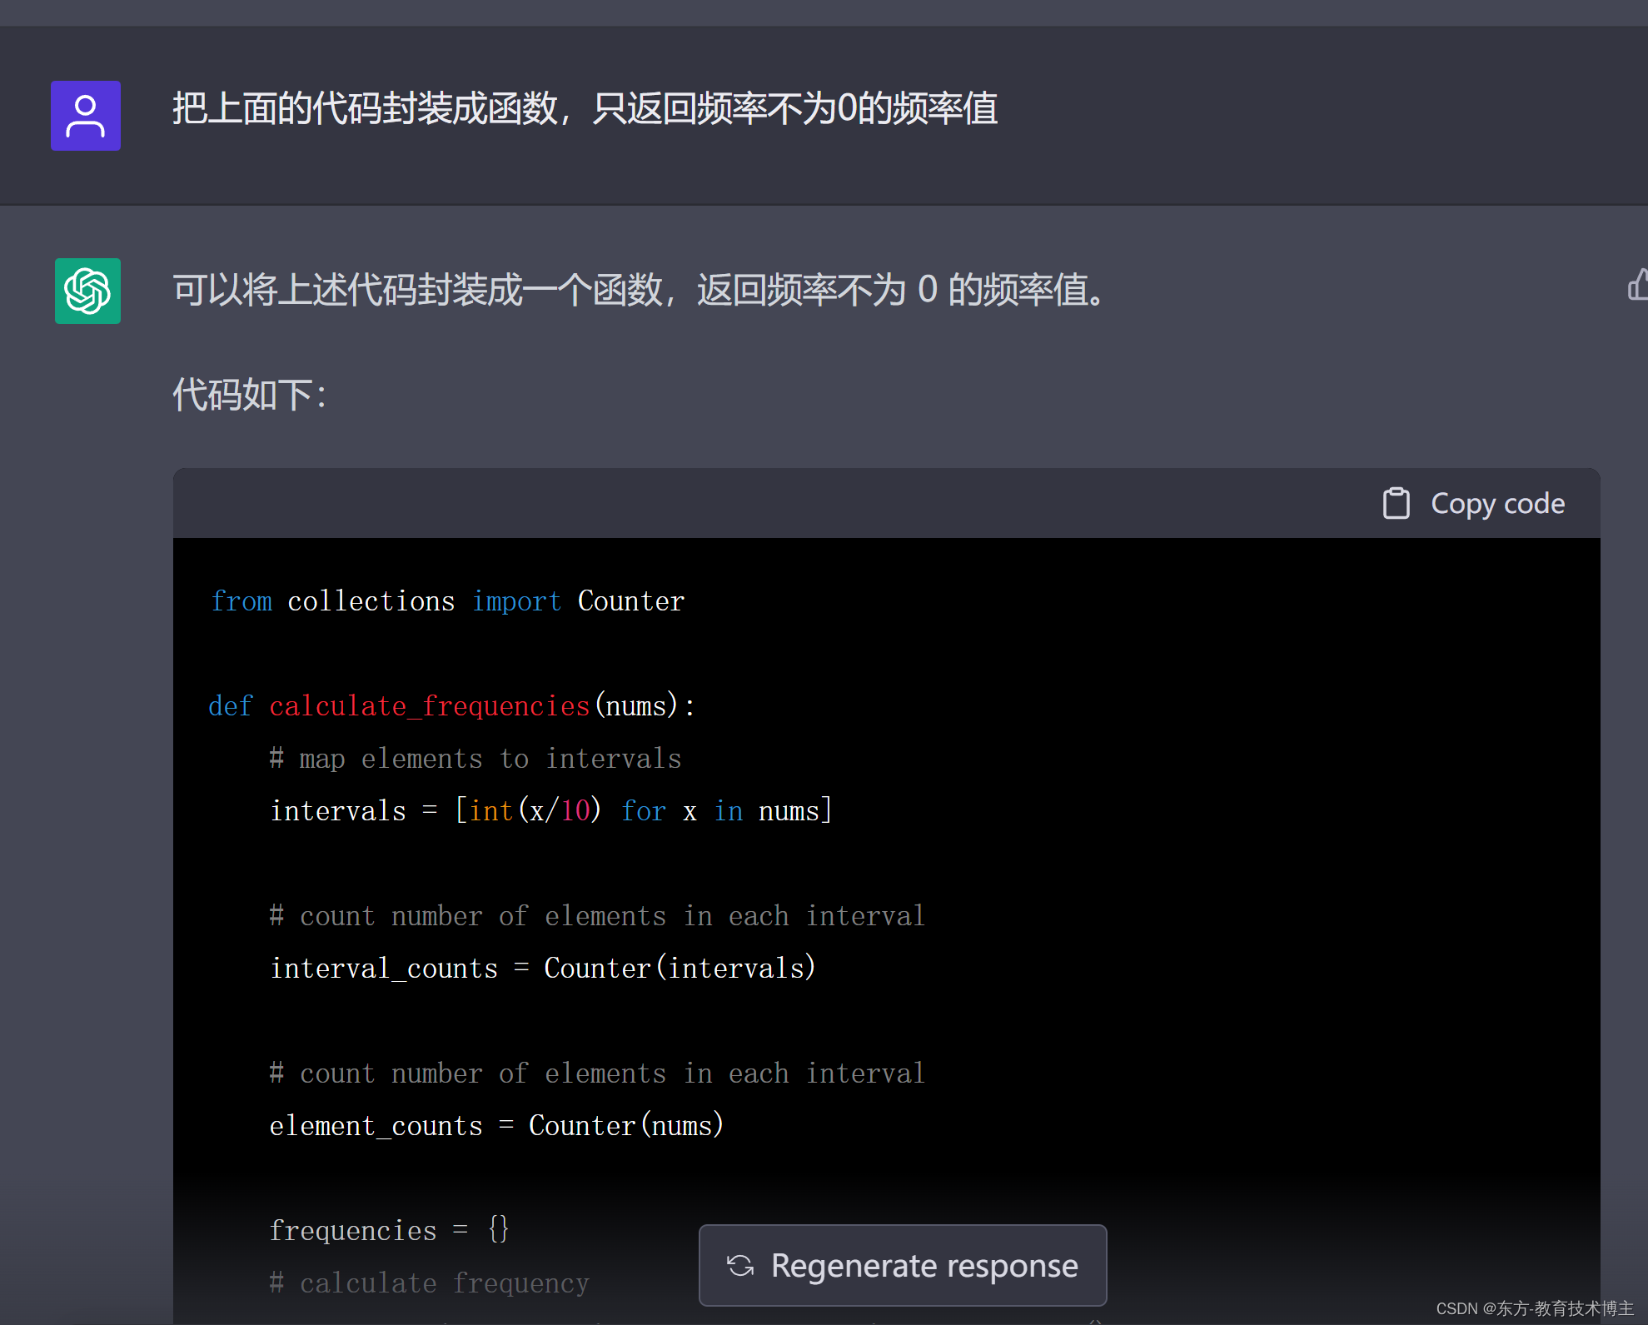Click the sentence ending in '0 的频率值。'
Image resolution: width=1648 pixels, height=1325 pixels.
[x=639, y=290]
